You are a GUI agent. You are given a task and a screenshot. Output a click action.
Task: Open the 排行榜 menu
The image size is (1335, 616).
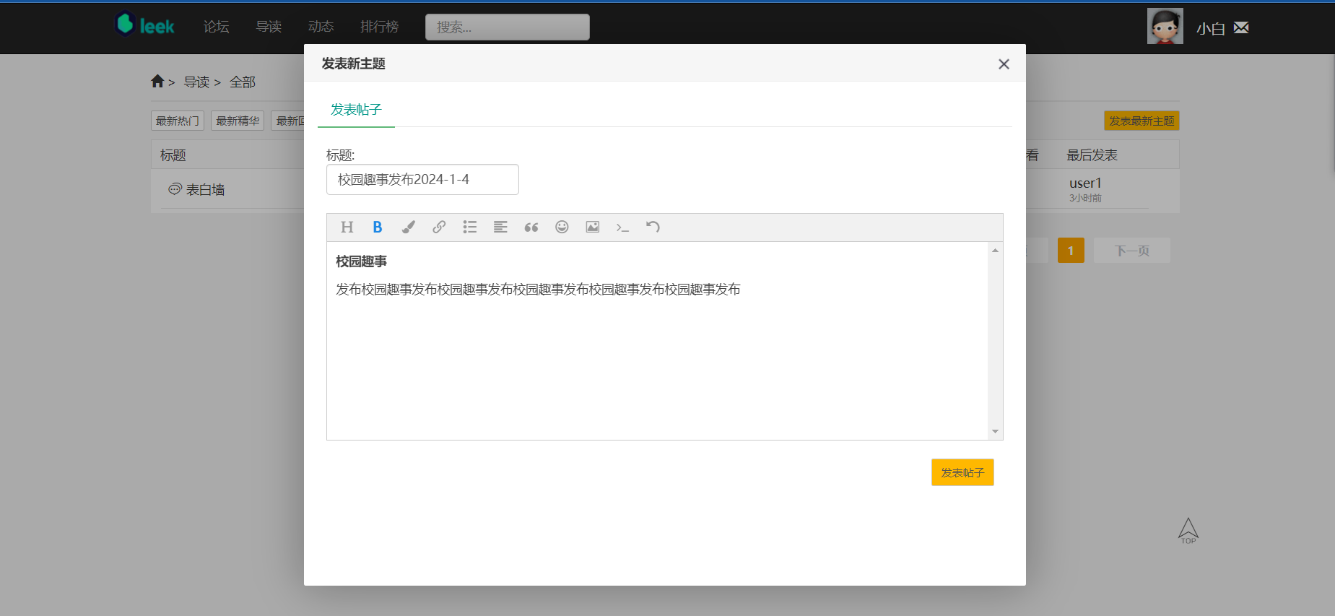point(380,27)
